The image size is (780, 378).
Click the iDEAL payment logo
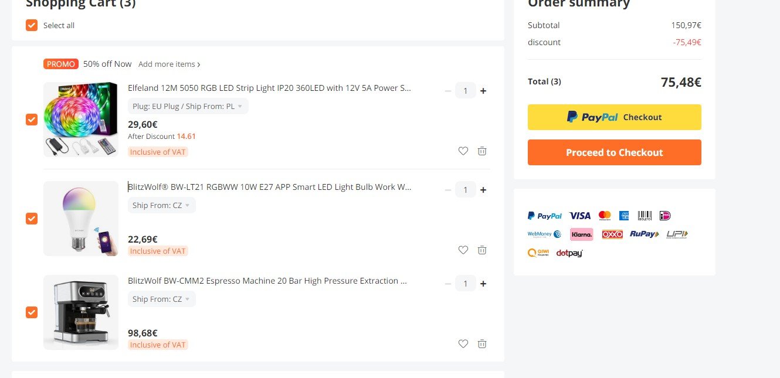665,216
